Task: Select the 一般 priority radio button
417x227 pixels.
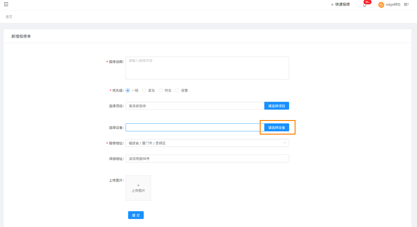Action: (128, 91)
